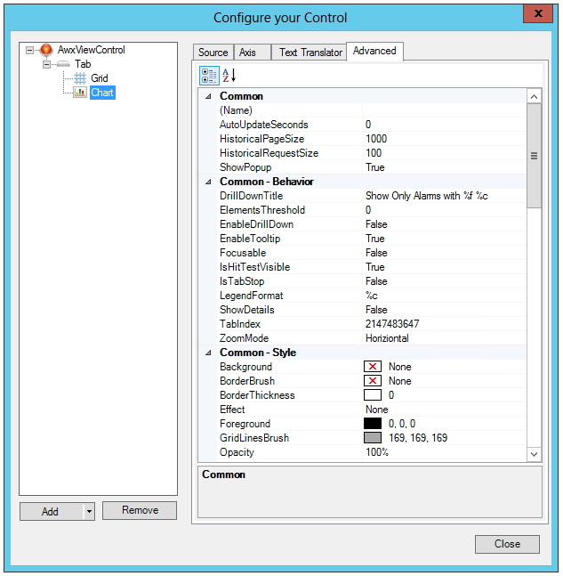Click the BorderBrush None swatch icon
The width and height of the screenshot is (563, 576).
click(373, 381)
